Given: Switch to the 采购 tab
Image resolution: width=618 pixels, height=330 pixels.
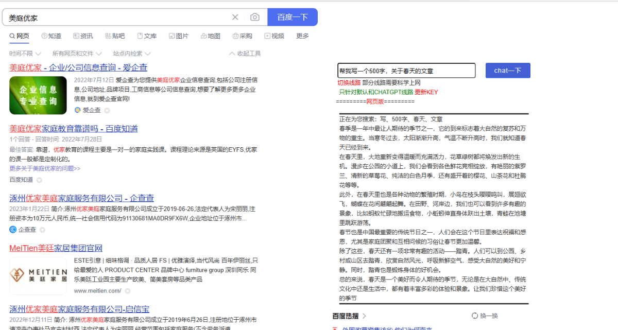Looking at the screenshot, I should (243, 36).
